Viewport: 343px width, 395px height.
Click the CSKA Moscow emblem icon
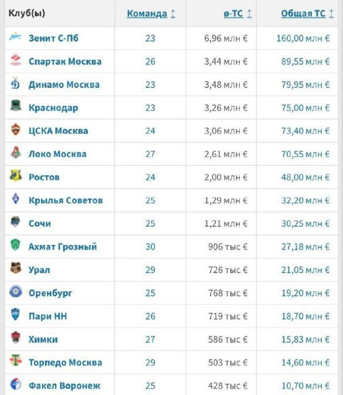pyautogui.click(x=16, y=130)
